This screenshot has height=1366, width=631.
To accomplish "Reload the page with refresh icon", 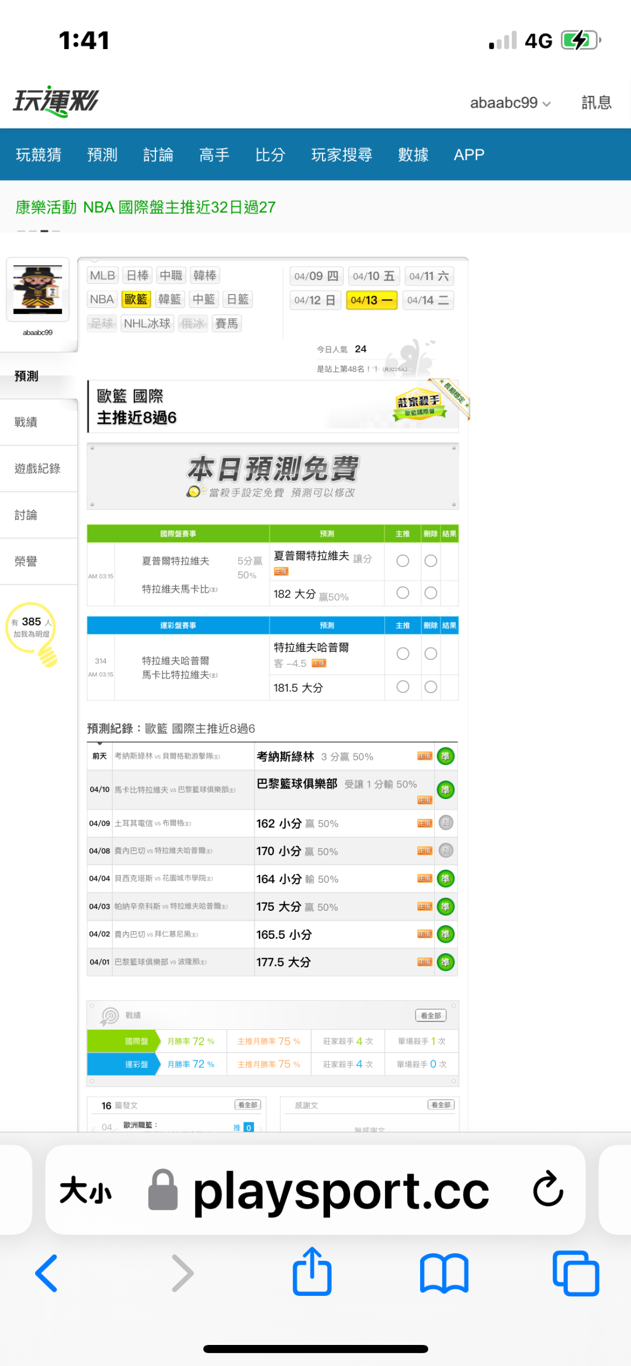I will (x=547, y=1189).
